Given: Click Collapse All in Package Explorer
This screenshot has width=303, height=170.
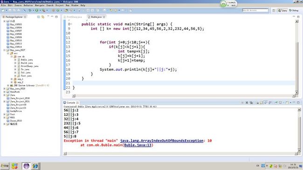Looking at the screenshot, I should tap(38, 17).
